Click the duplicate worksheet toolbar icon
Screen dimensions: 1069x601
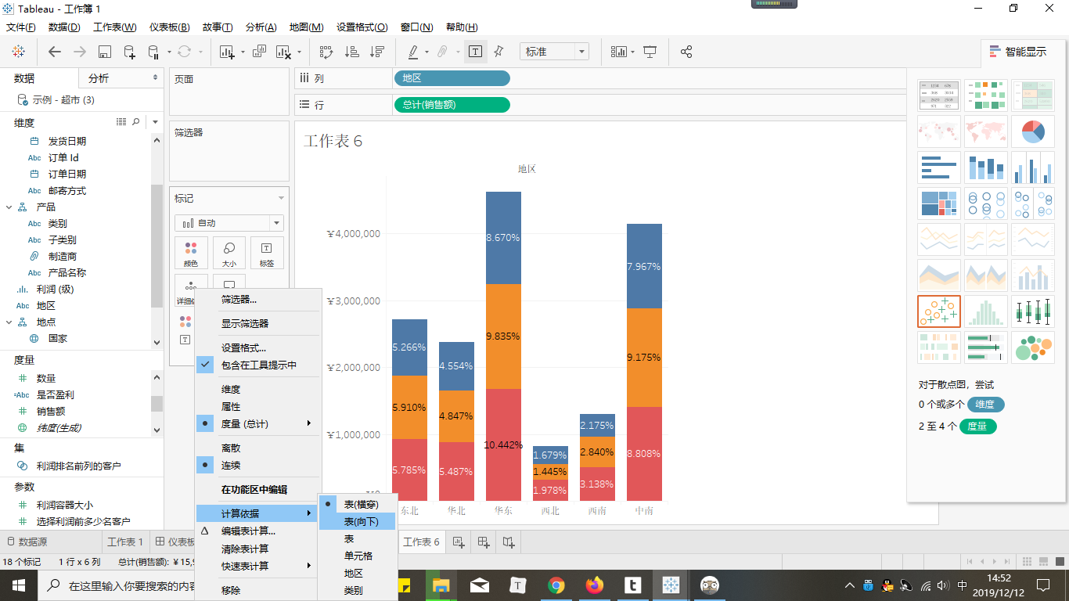(259, 52)
